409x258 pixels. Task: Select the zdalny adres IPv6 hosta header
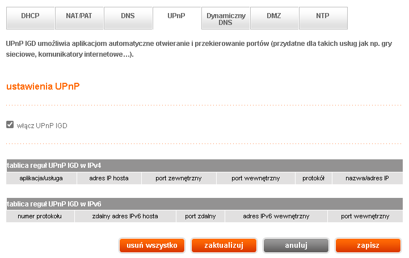coord(125,217)
